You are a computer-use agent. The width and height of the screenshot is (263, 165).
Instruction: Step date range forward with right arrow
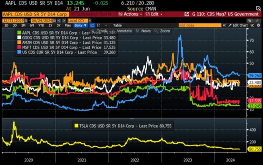(x=64, y=21)
